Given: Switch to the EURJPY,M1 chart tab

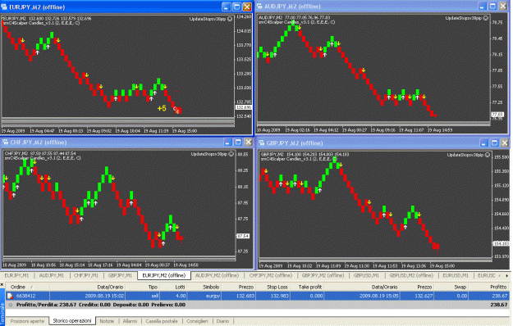Looking at the screenshot, I should [x=16, y=275].
